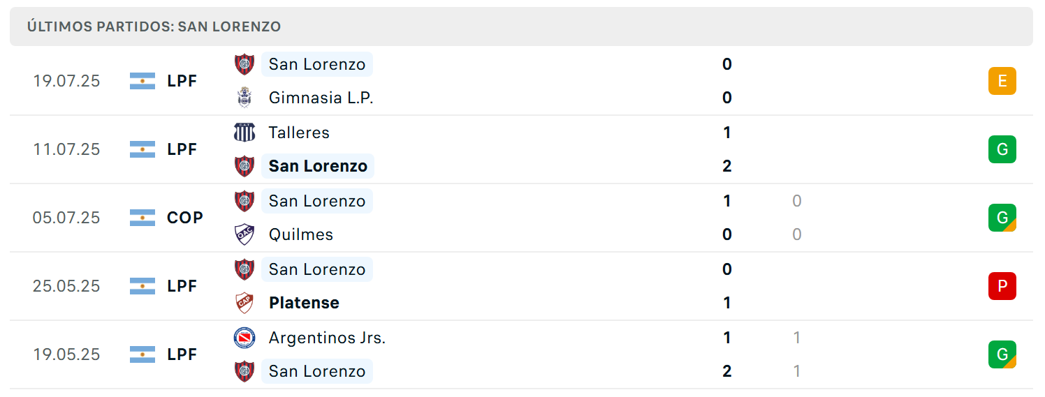
Task: Click the Platense club crest icon
Action: 244,303
